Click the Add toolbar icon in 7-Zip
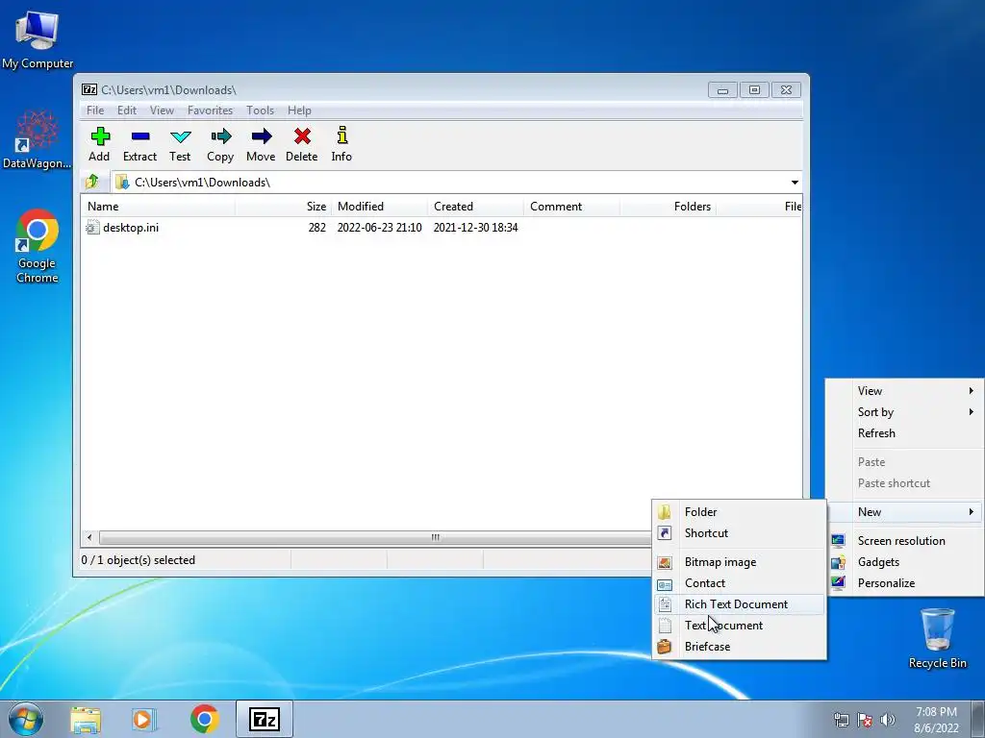 (x=100, y=136)
